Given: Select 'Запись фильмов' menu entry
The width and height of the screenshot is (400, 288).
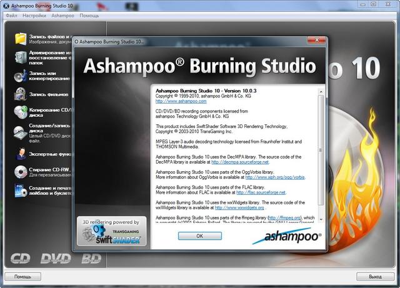Looking at the screenshot, I should tap(49, 94).
